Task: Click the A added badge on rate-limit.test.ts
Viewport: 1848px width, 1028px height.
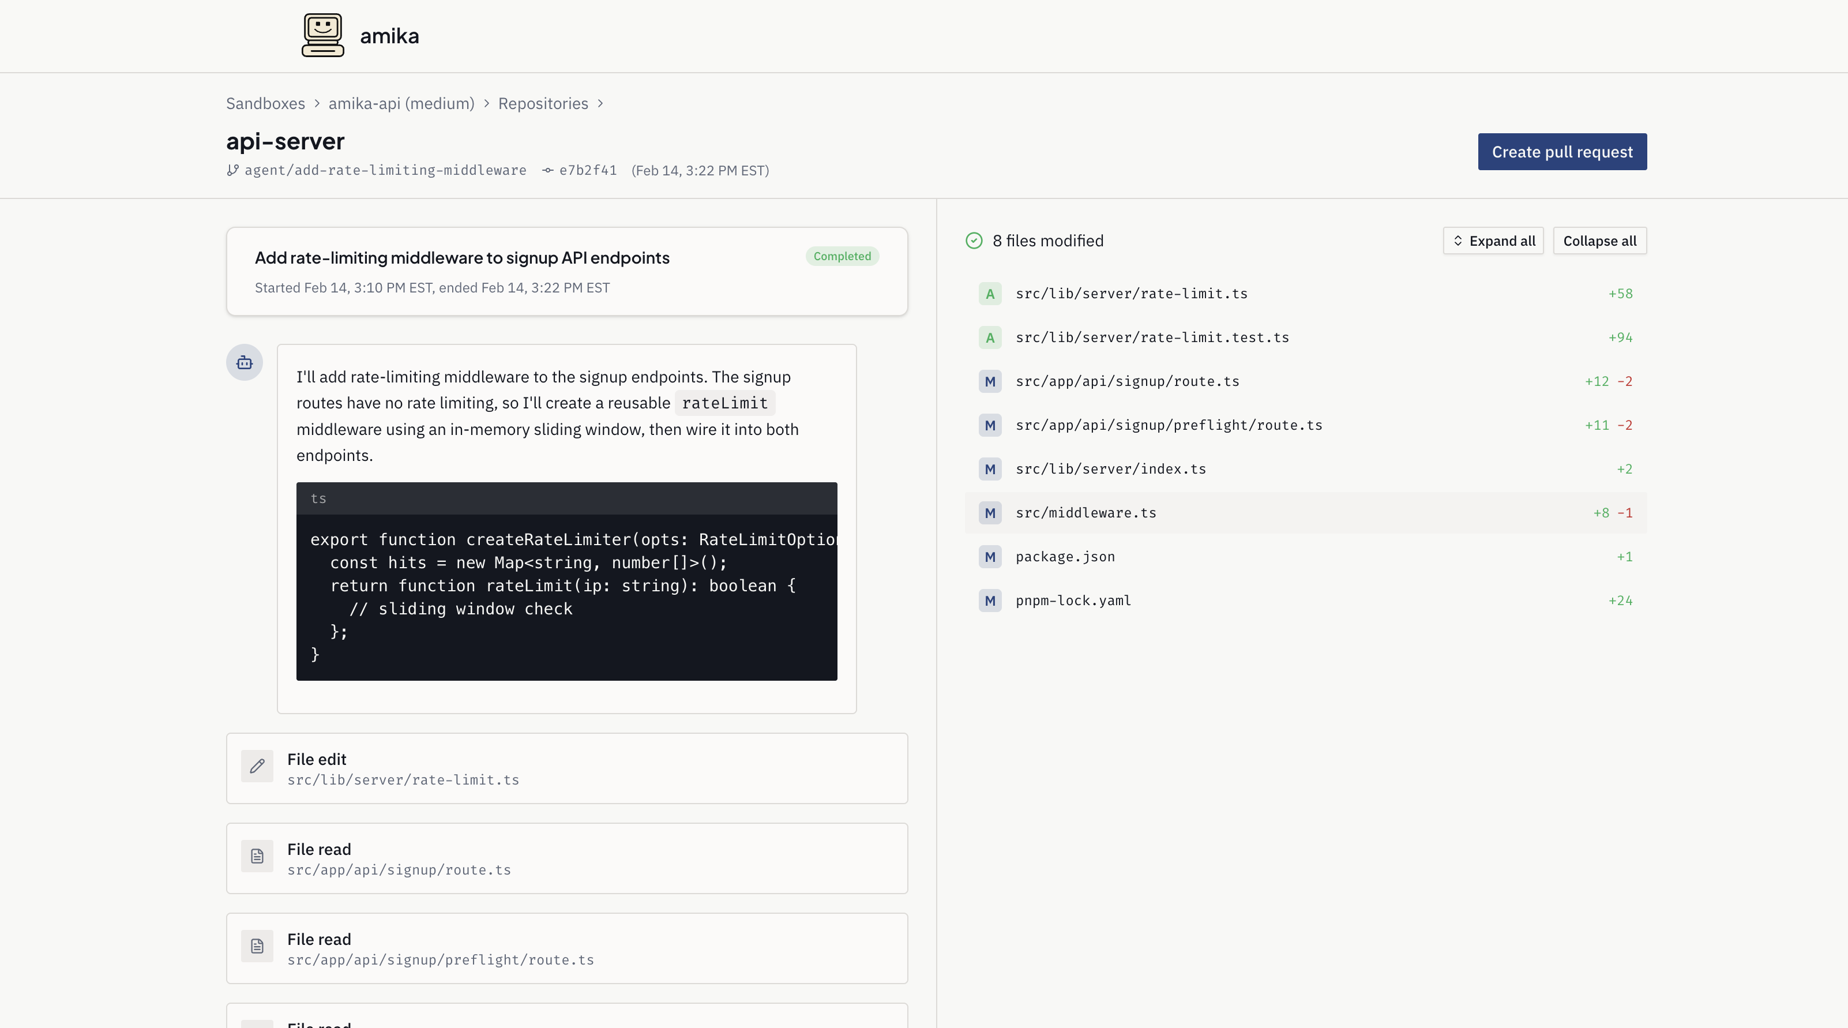Action: (x=990, y=337)
